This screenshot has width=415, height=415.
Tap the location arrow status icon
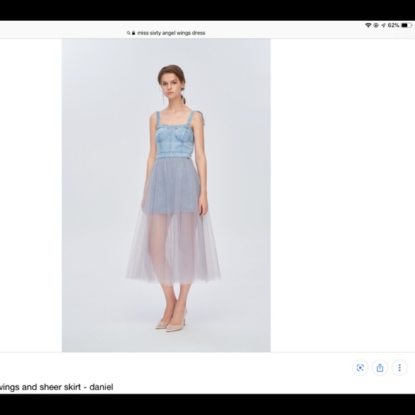[x=384, y=26]
